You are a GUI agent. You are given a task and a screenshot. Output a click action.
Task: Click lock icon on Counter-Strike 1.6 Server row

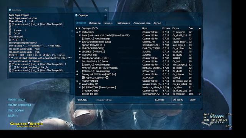(x=77, y=61)
